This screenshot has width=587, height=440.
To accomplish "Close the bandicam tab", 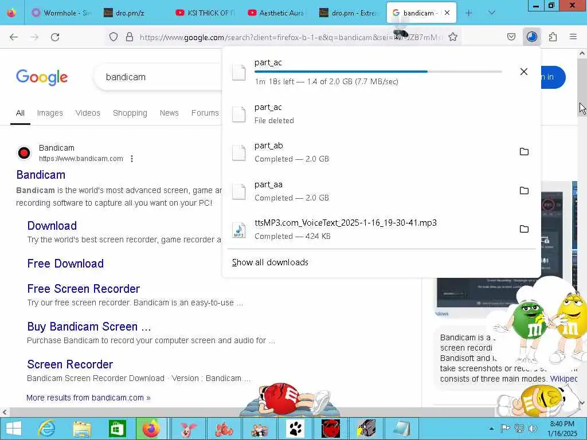I will (447, 13).
